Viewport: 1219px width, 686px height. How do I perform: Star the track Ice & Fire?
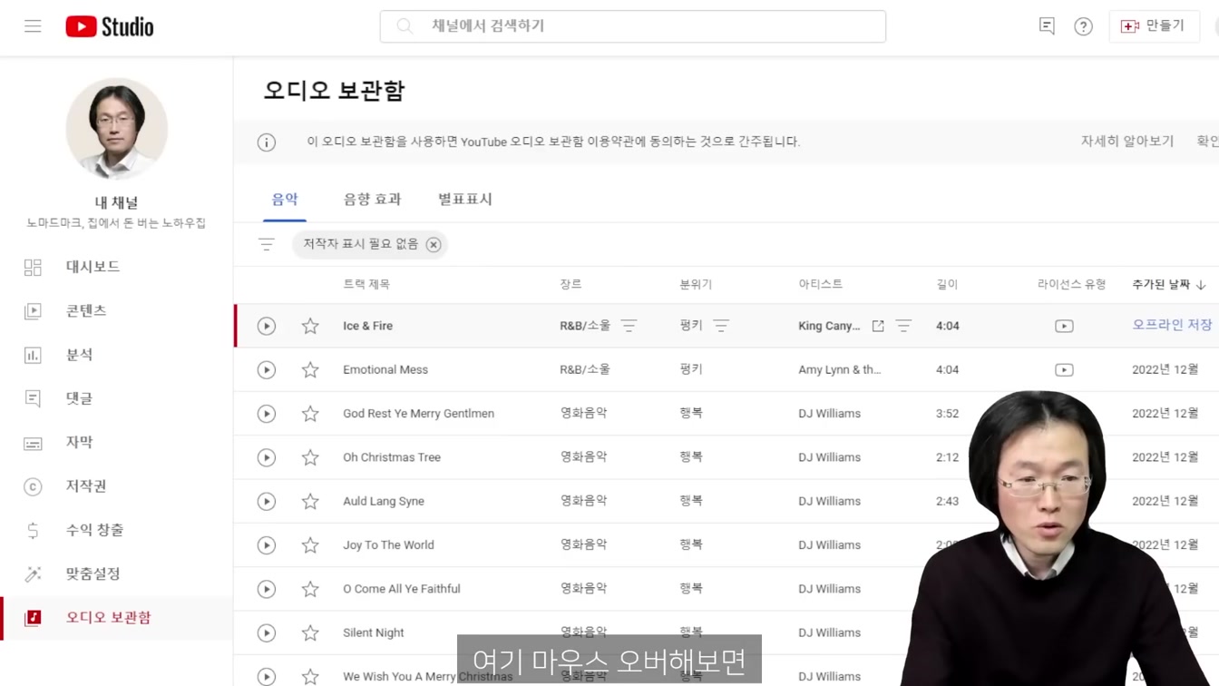(310, 326)
